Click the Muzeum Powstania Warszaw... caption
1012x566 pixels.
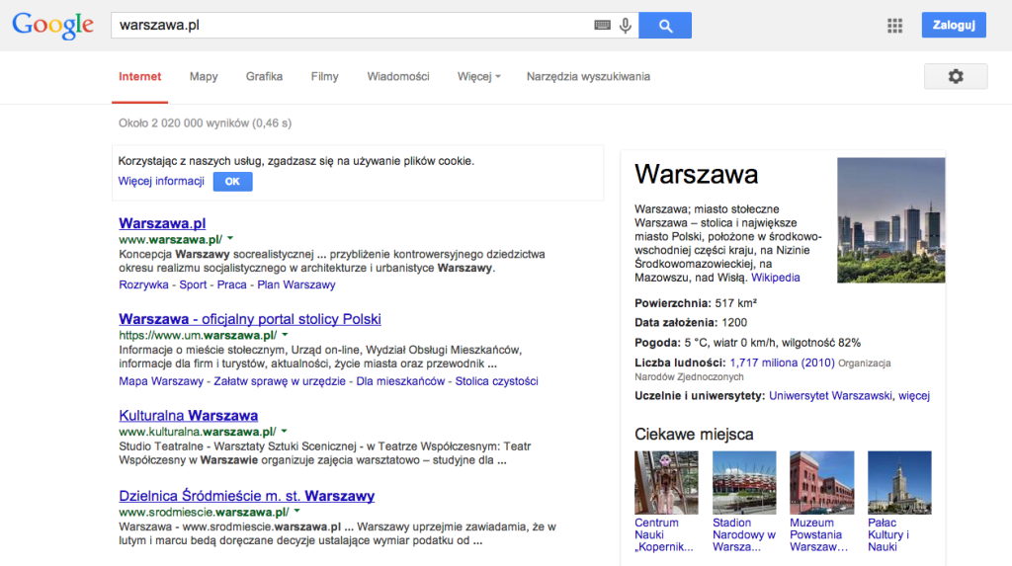(818, 534)
